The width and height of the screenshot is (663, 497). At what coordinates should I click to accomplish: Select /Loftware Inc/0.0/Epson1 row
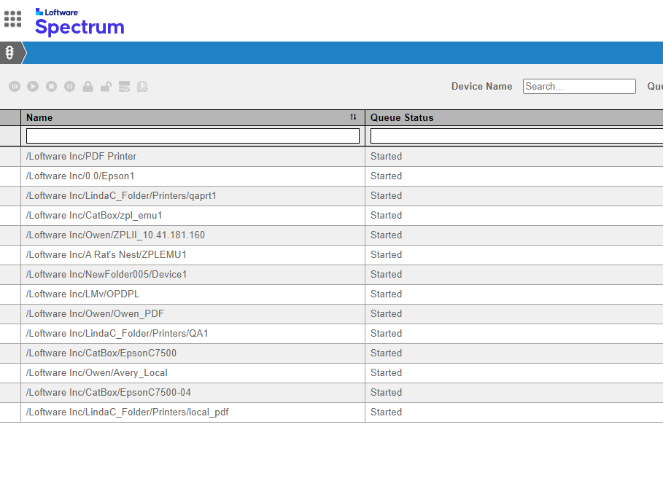(331, 176)
